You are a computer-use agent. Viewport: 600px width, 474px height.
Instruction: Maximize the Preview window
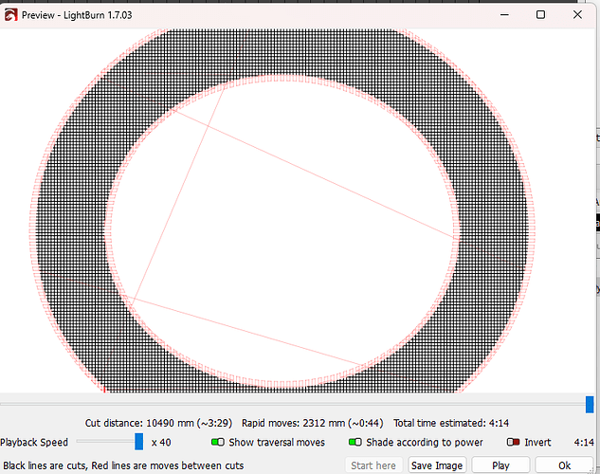point(540,15)
